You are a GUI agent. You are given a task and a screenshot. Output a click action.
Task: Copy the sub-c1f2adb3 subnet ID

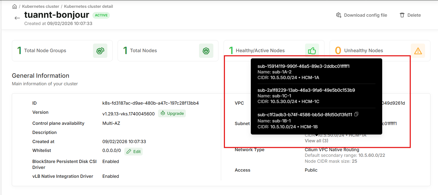pos(356,114)
